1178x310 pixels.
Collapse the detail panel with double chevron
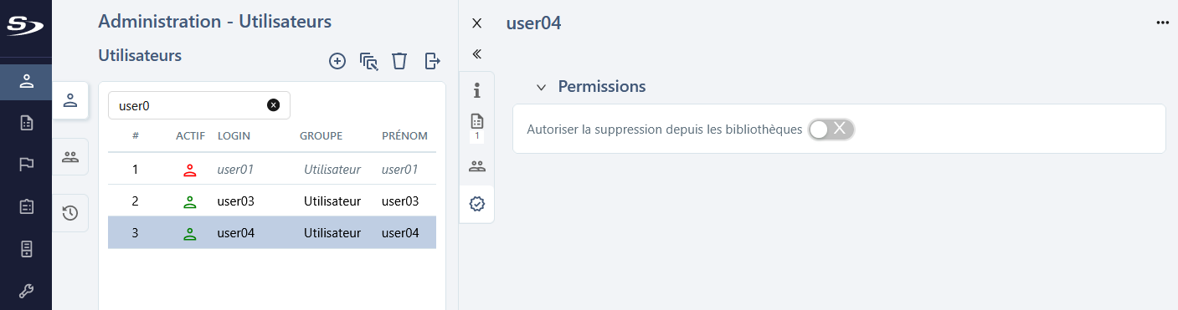click(477, 54)
